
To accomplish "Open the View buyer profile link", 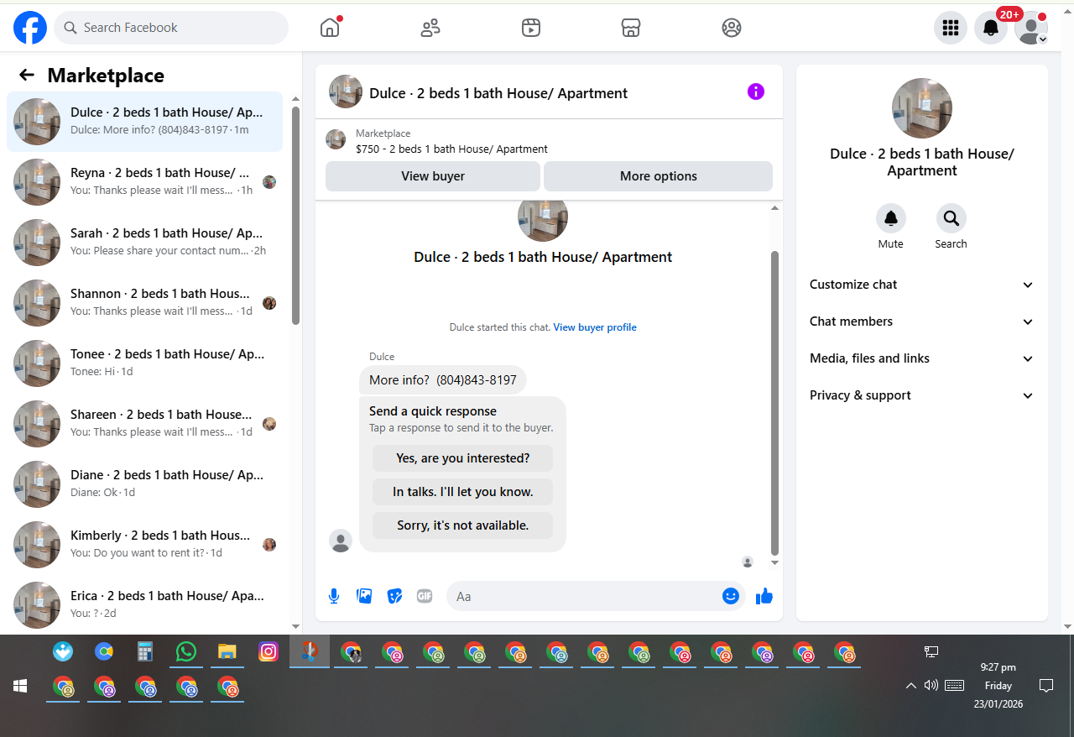I will [x=595, y=327].
